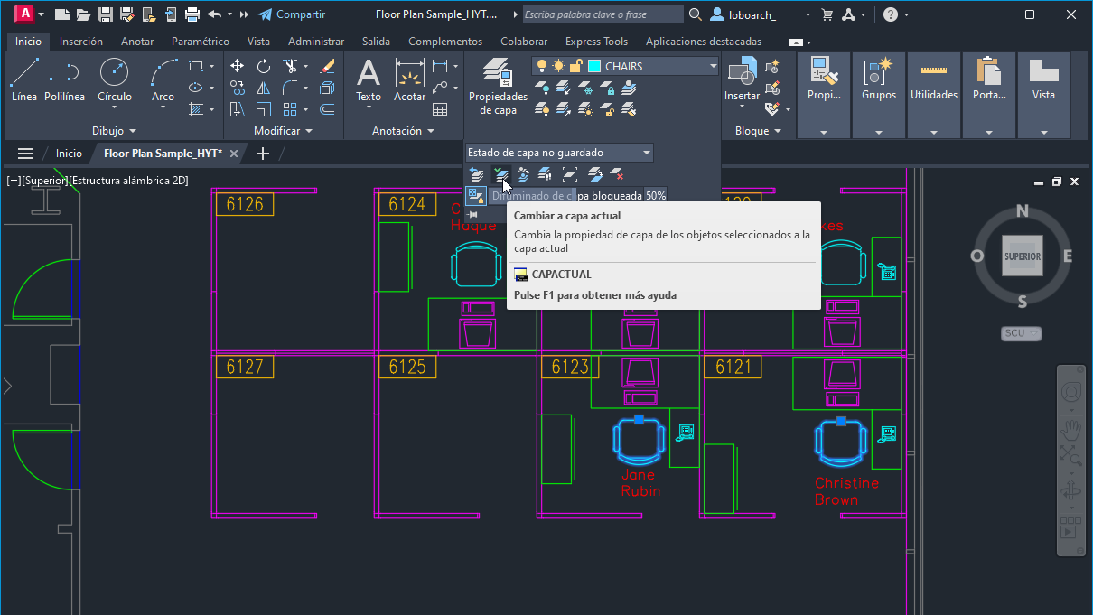1093x615 pixels.
Task: Select the Línea drawing tool
Action: pos(24,79)
